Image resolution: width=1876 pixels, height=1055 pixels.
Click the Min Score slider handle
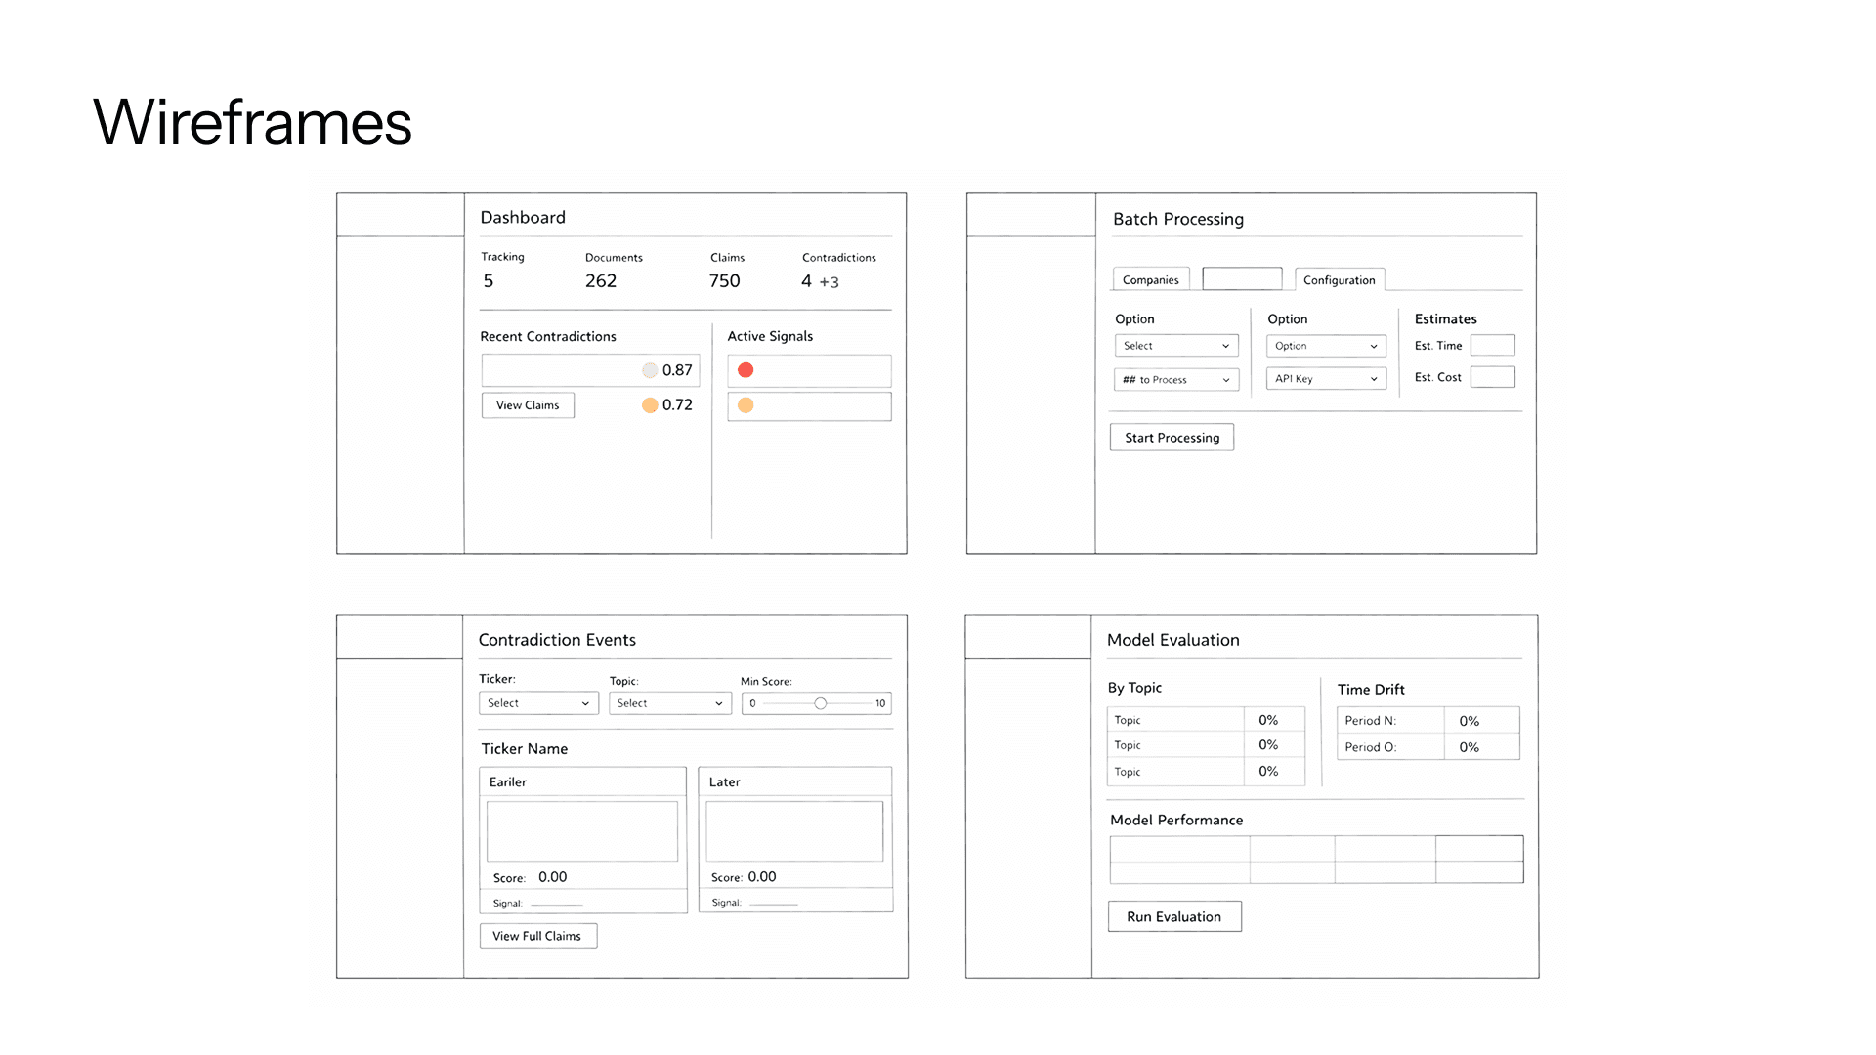pyautogui.click(x=821, y=703)
